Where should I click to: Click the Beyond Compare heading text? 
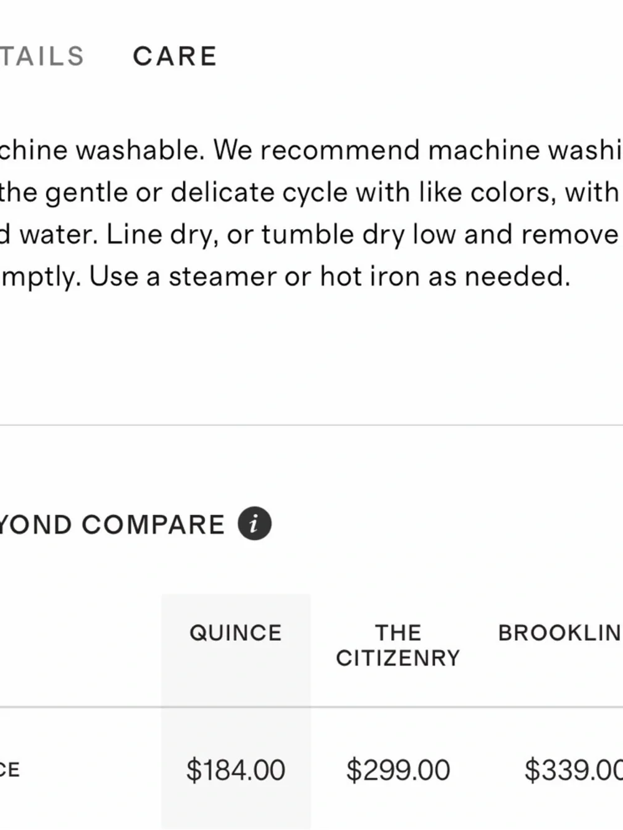pos(112,524)
